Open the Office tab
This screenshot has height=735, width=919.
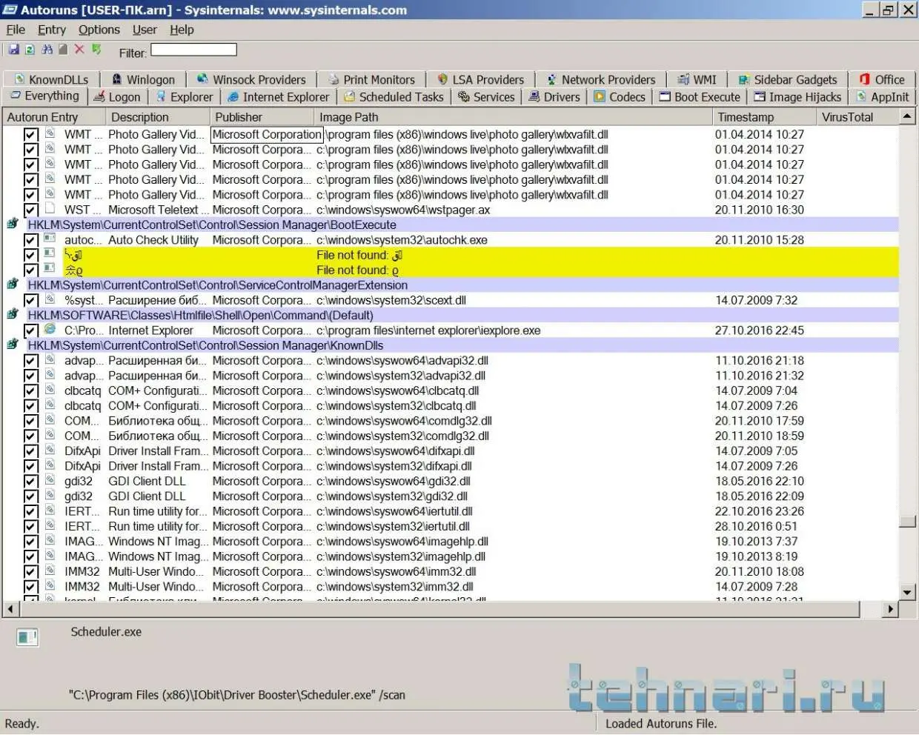[882, 79]
